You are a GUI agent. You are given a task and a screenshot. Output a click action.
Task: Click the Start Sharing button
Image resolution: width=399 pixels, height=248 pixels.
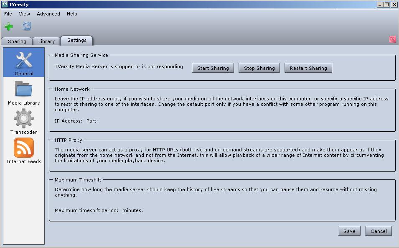tap(213, 68)
